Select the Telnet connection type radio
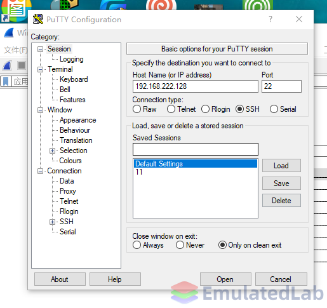The image size is (327, 308). pyautogui.click(x=171, y=109)
